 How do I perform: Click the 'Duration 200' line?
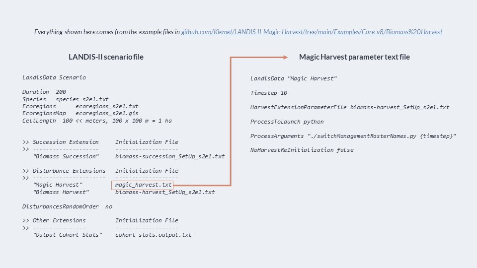[44, 92]
